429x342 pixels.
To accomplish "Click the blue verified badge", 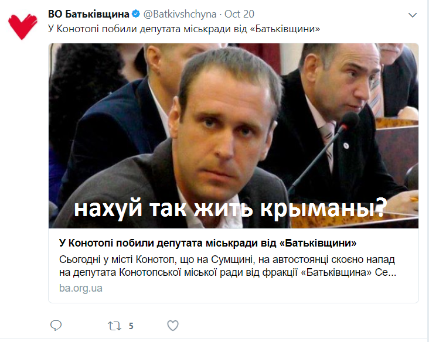I will click(136, 14).
